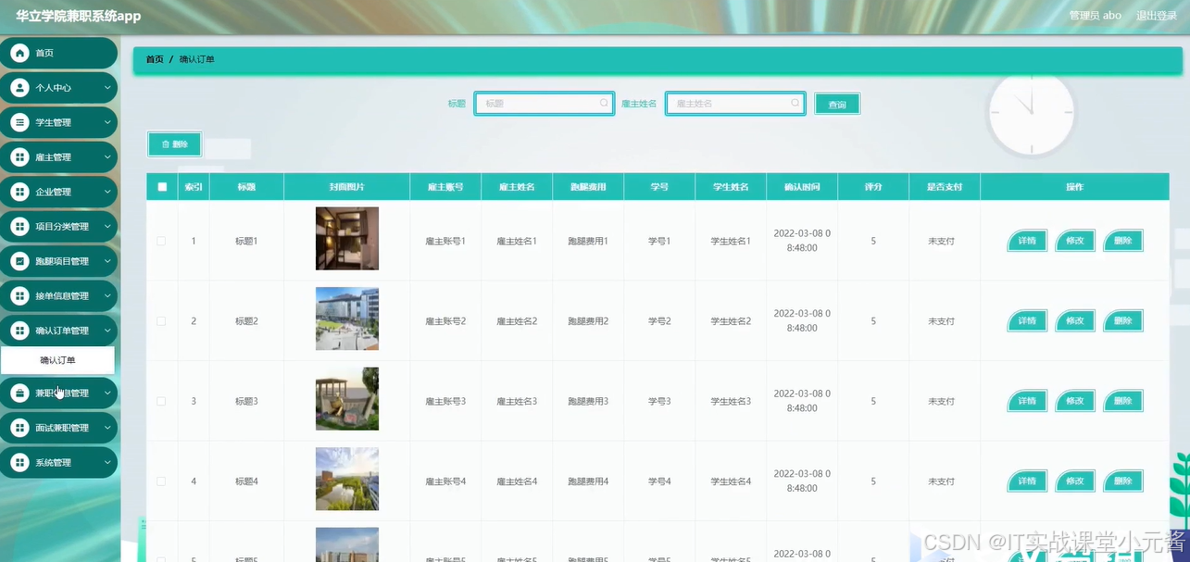Image resolution: width=1190 pixels, height=562 pixels.
Task: Click 删除 for row 标题3
Action: 1123,401
